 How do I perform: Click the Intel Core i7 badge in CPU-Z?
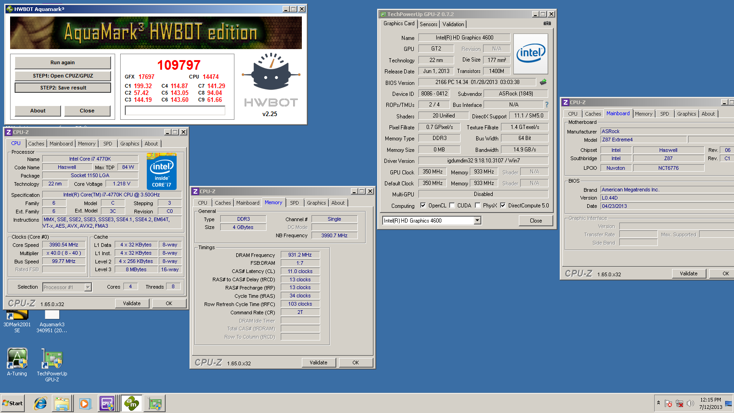161,172
